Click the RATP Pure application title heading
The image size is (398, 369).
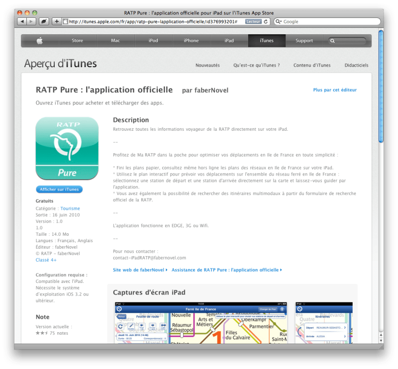coord(104,90)
